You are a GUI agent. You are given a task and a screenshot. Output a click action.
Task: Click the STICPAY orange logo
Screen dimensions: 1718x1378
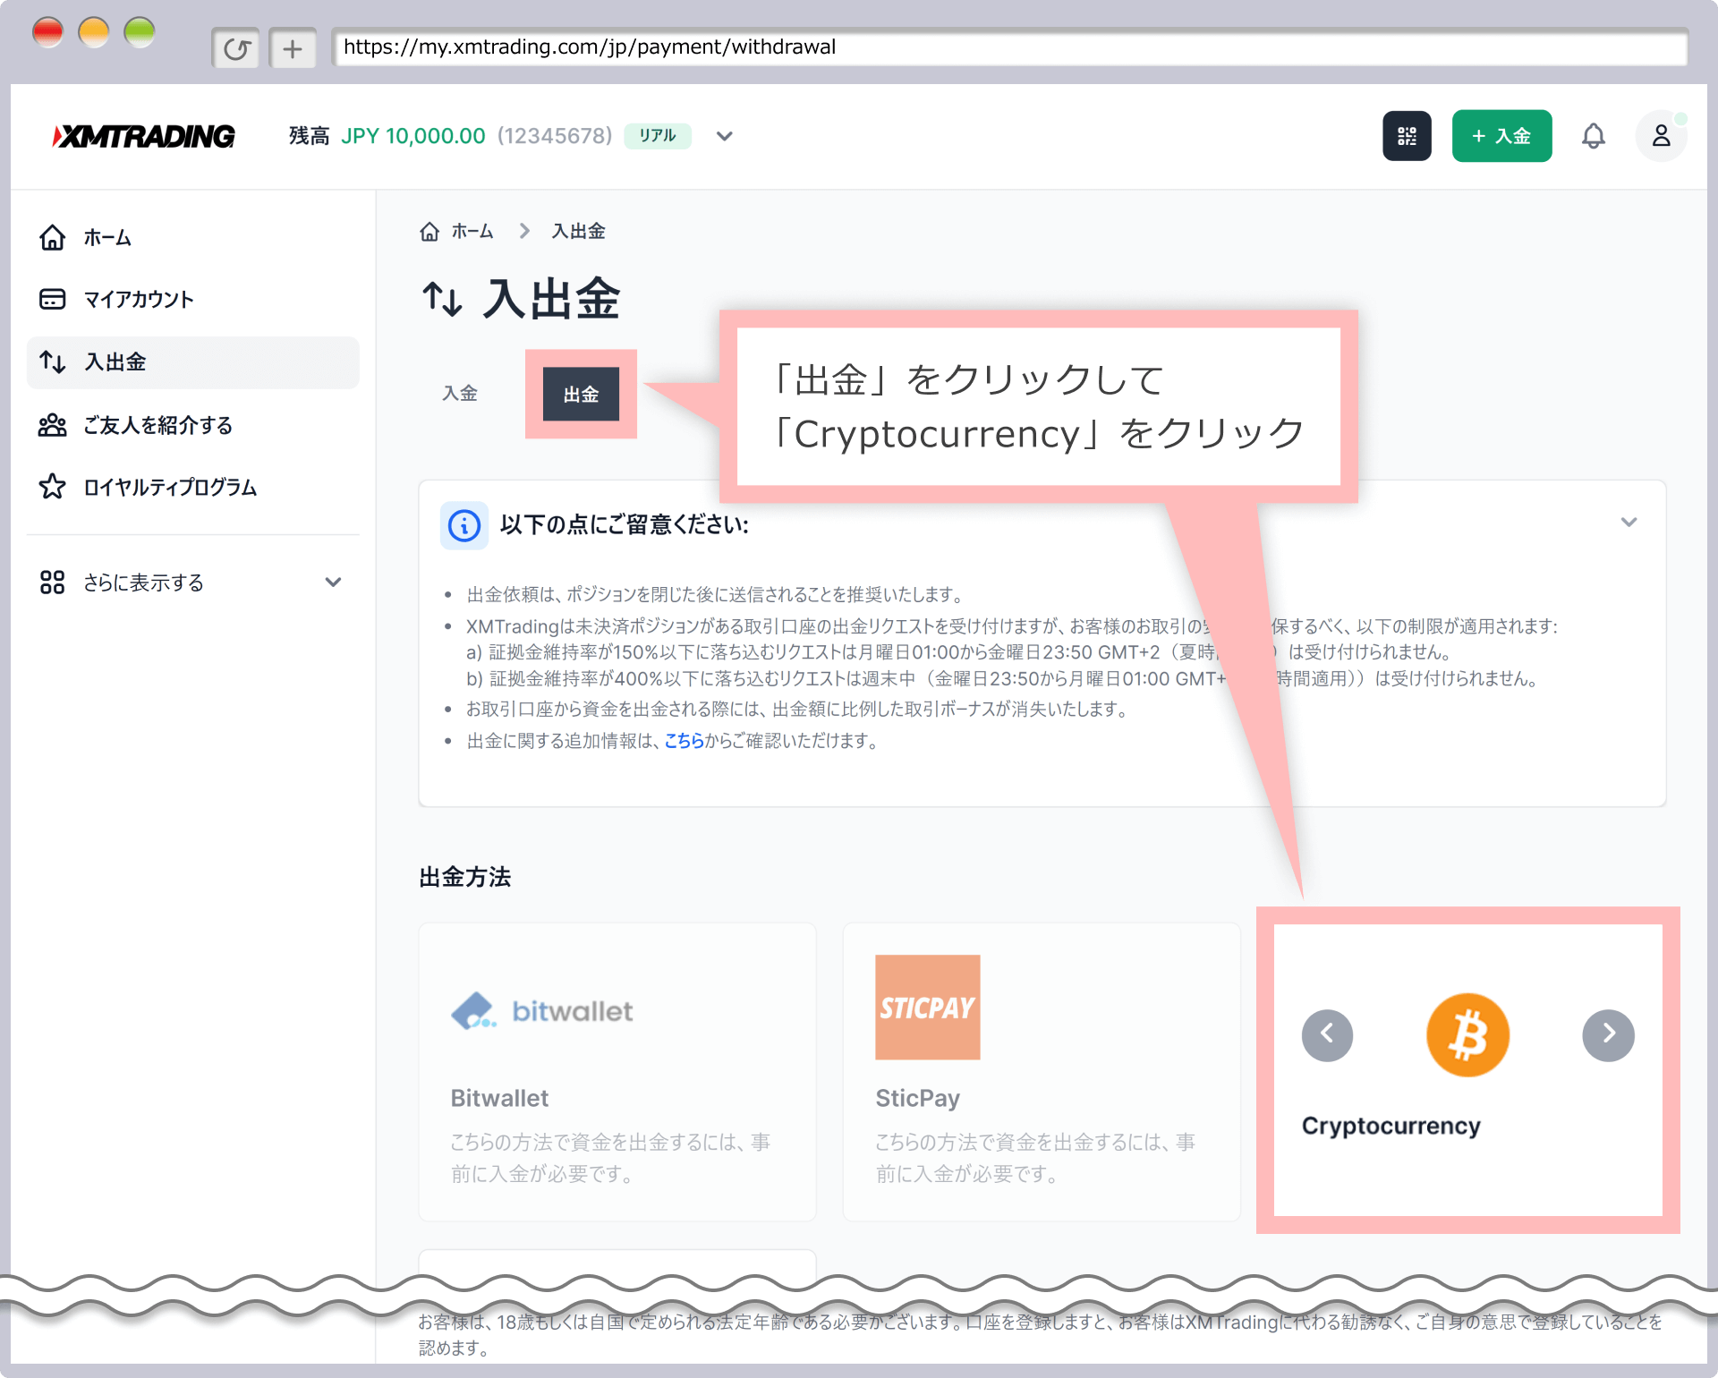[928, 1008]
